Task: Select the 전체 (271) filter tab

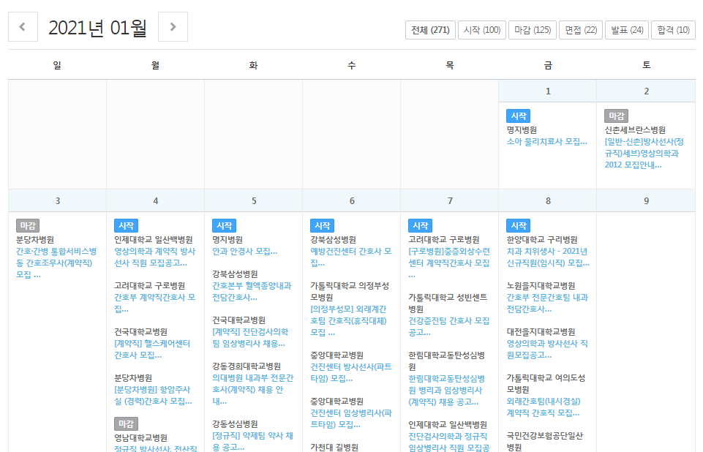Action: pos(430,30)
